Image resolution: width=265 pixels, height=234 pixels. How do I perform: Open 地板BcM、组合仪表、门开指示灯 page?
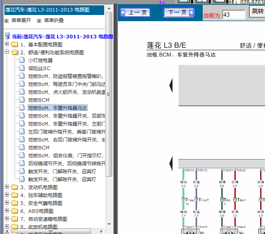click(x=66, y=156)
